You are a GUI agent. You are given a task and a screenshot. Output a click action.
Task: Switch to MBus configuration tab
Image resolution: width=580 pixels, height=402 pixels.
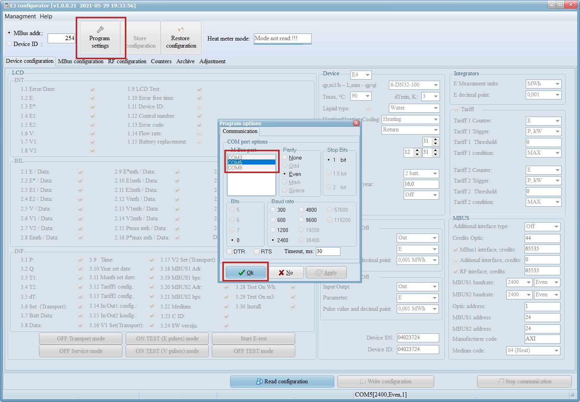(81, 61)
